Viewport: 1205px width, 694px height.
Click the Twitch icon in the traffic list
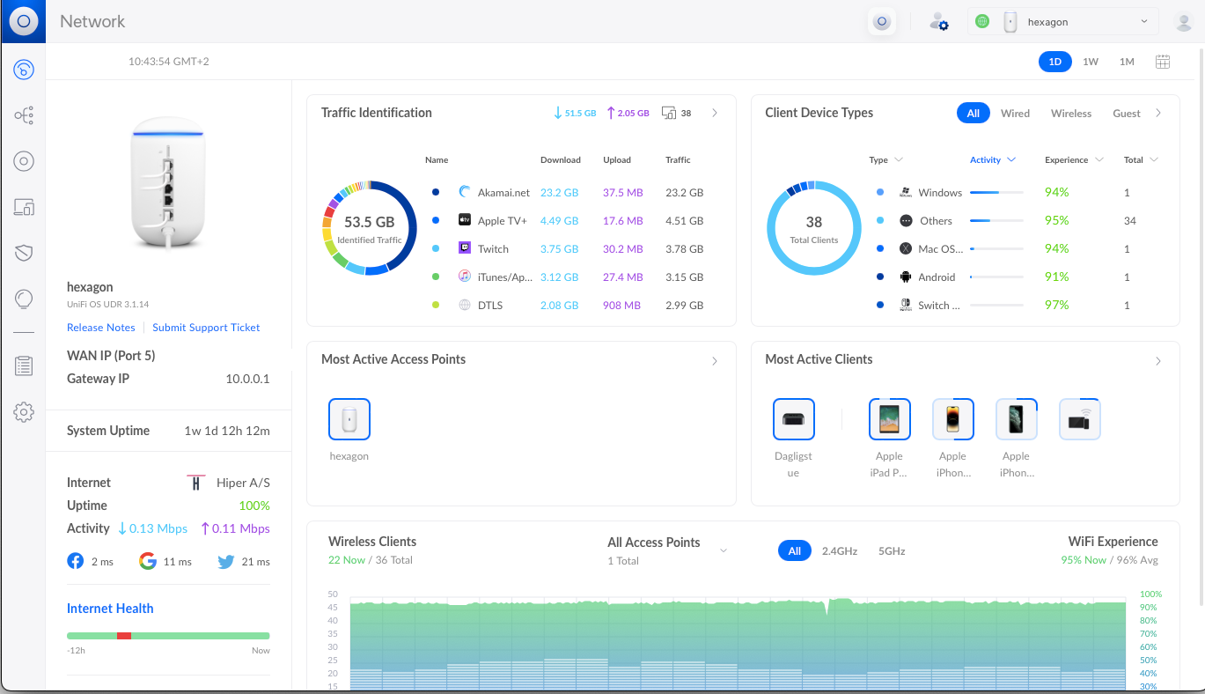click(x=465, y=248)
